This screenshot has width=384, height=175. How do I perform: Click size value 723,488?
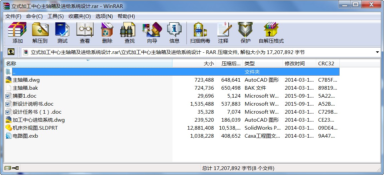coord(204,80)
